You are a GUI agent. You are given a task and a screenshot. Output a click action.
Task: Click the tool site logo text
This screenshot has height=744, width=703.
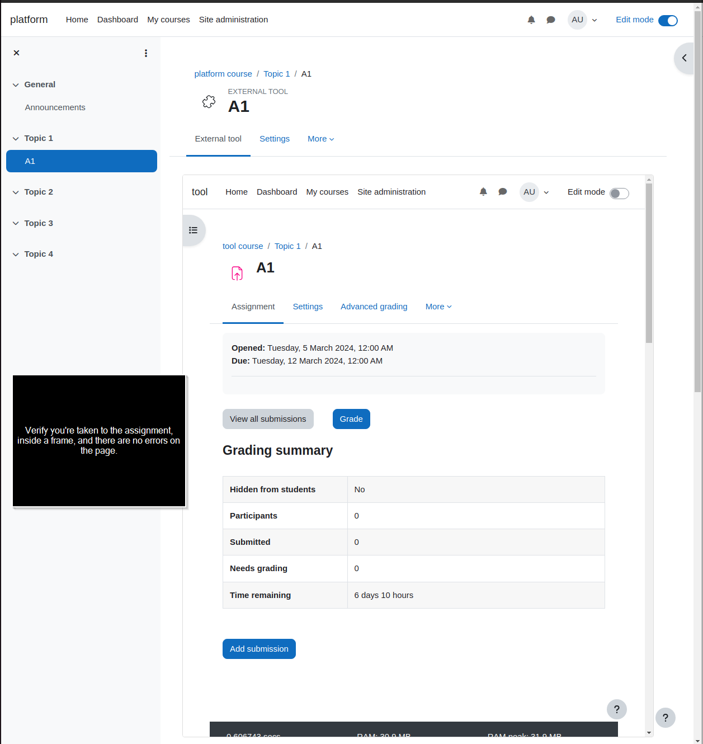tap(200, 192)
